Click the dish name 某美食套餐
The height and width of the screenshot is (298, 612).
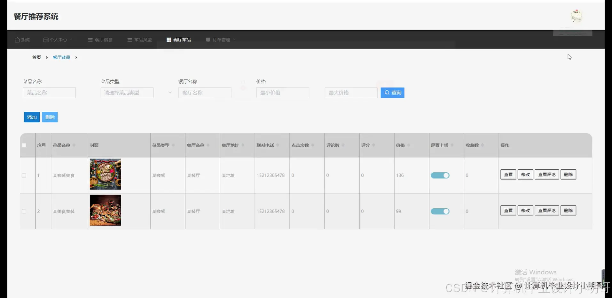click(x=64, y=212)
